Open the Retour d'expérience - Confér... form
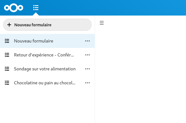The image size is (186, 123). [44, 55]
